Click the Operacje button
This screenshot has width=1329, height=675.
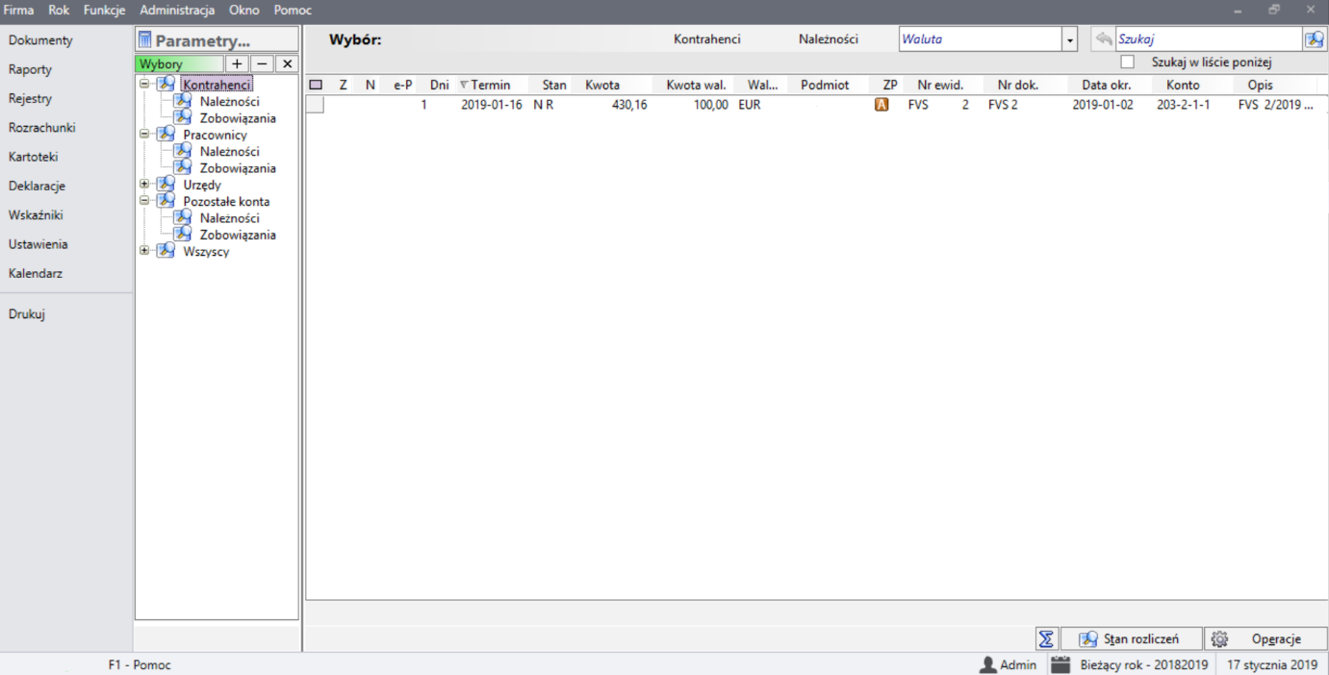1266,639
